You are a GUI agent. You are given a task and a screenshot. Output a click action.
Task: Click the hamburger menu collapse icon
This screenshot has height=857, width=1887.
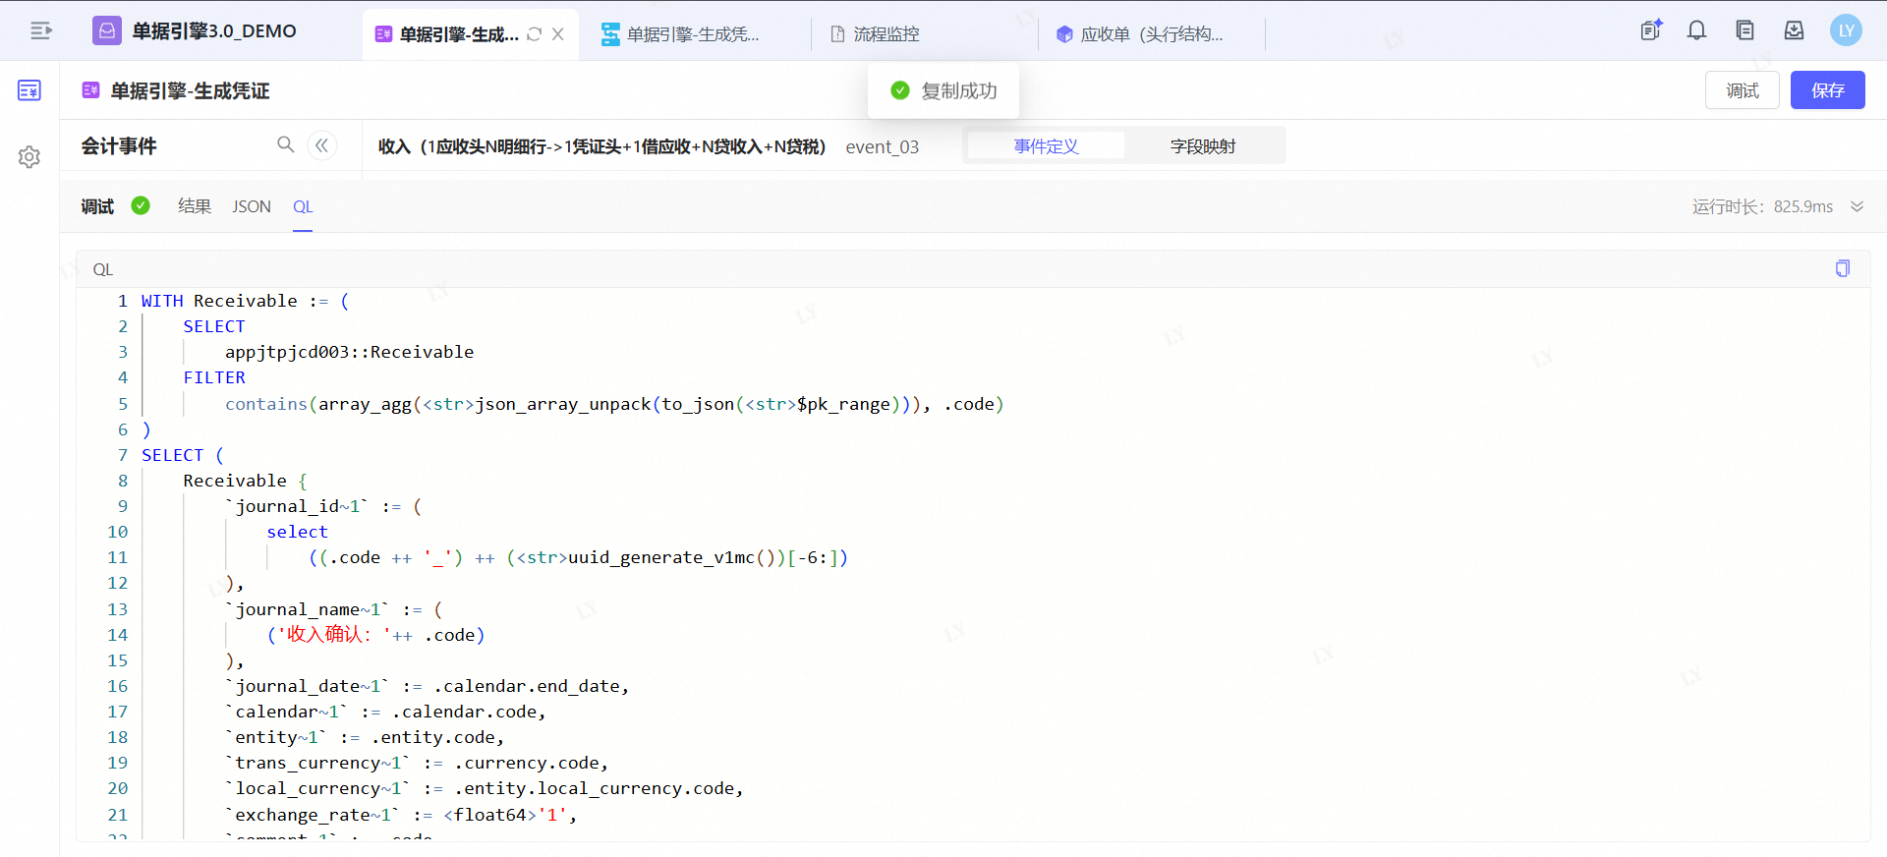point(40,31)
